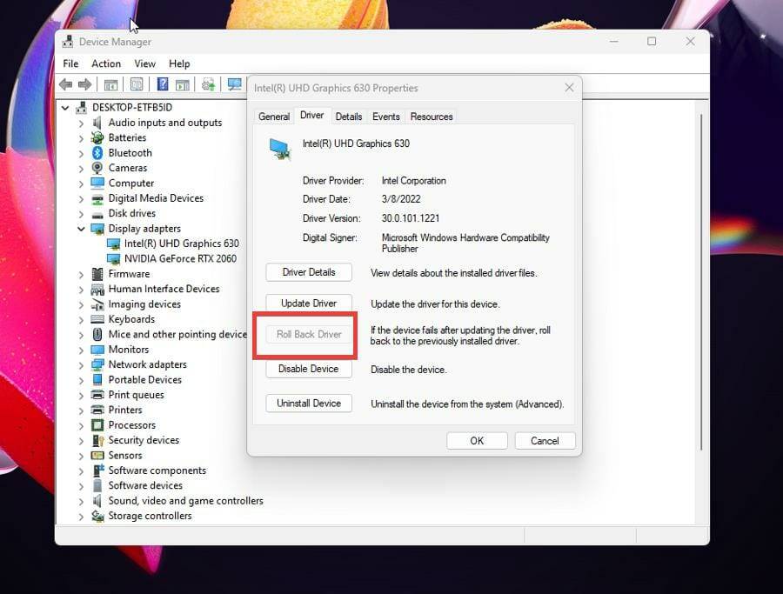Expand the Network adapters category
This screenshot has width=783, height=594.
pyautogui.click(x=82, y=364)
